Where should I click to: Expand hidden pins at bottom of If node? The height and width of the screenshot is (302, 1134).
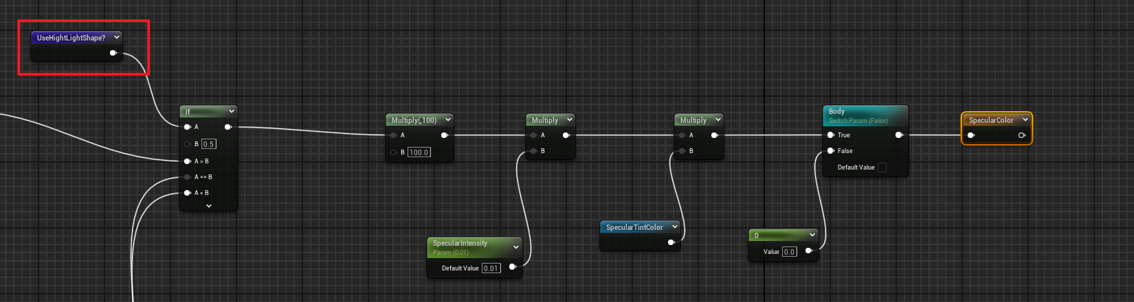209,206
